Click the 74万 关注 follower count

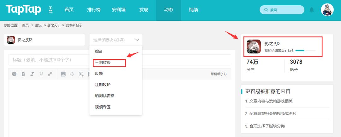pos(252,65)
